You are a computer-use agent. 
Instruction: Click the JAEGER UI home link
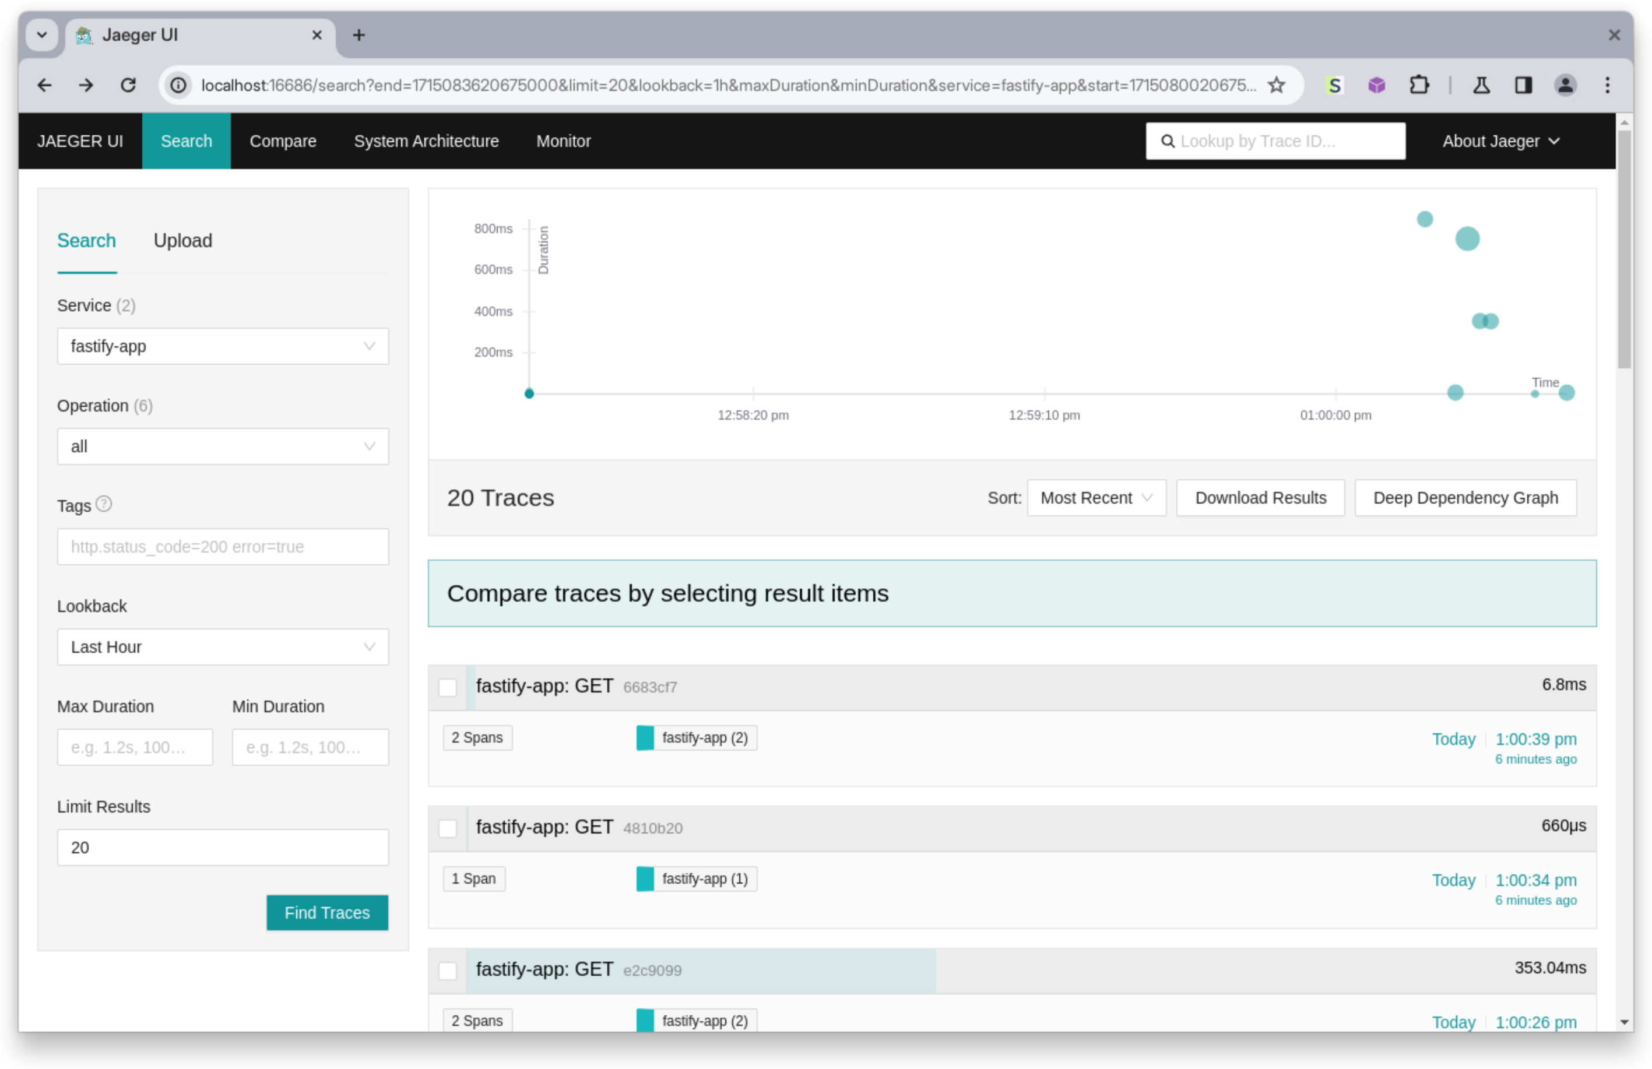(80, 141)
